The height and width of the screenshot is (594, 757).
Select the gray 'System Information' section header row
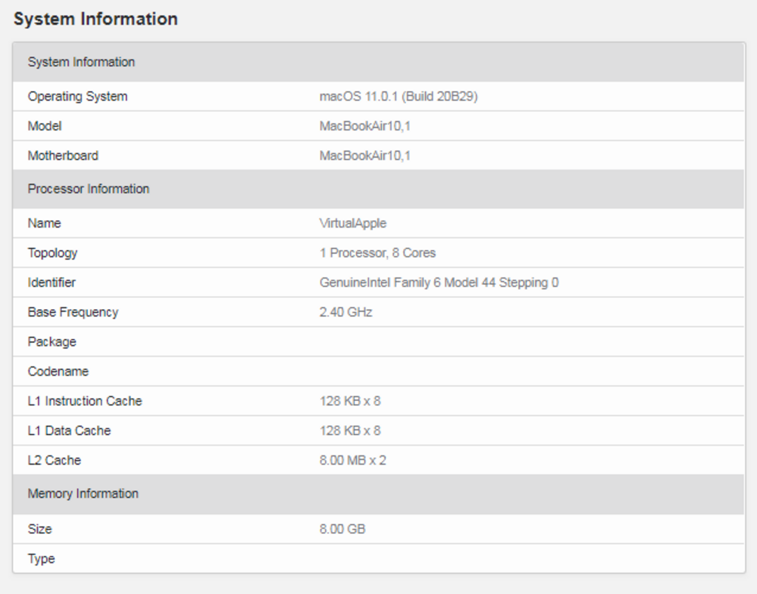378,62
